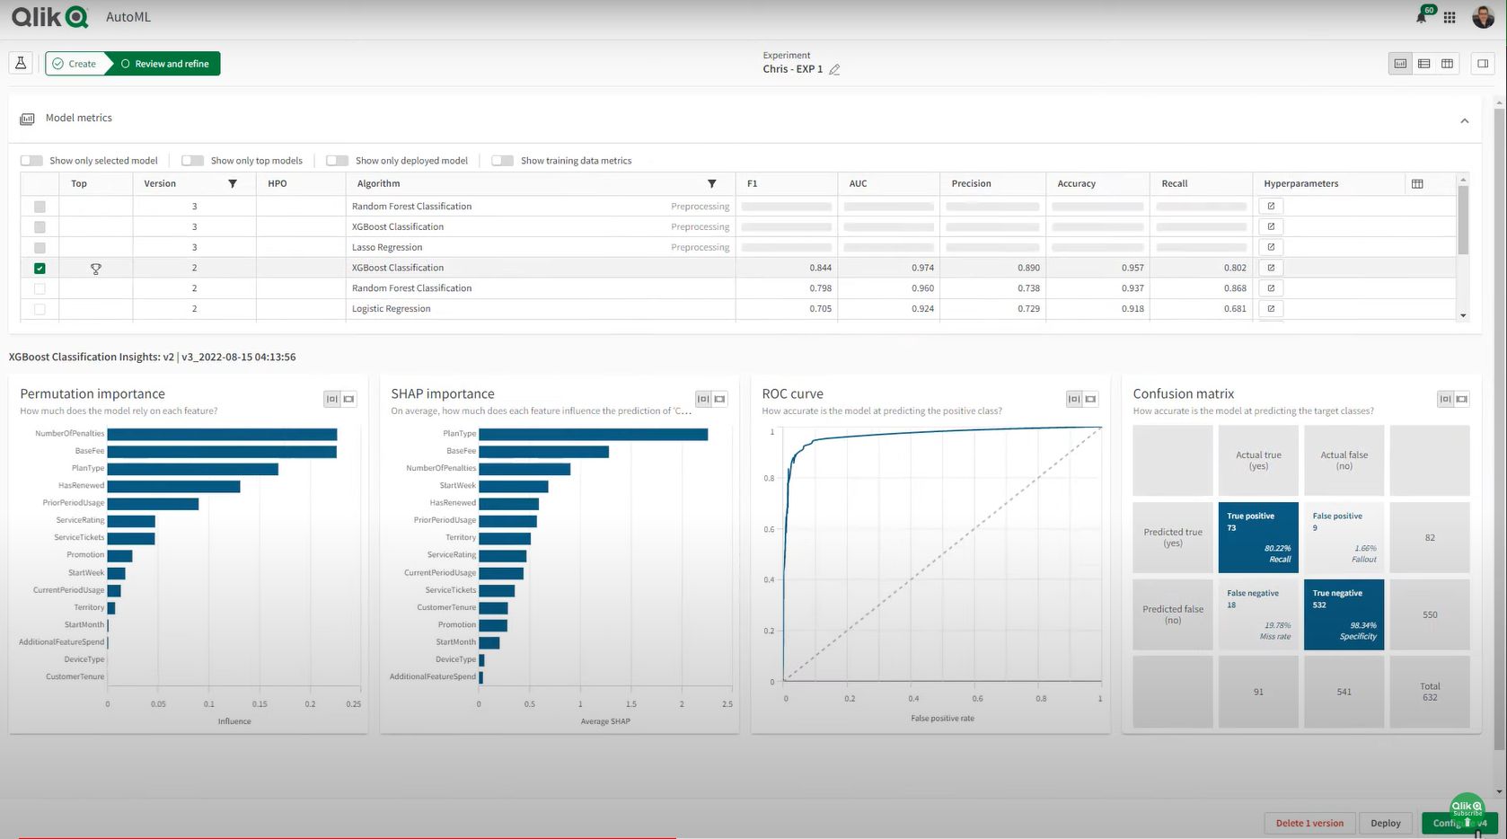Select the trophy icon on the top model row

(96, 268)
